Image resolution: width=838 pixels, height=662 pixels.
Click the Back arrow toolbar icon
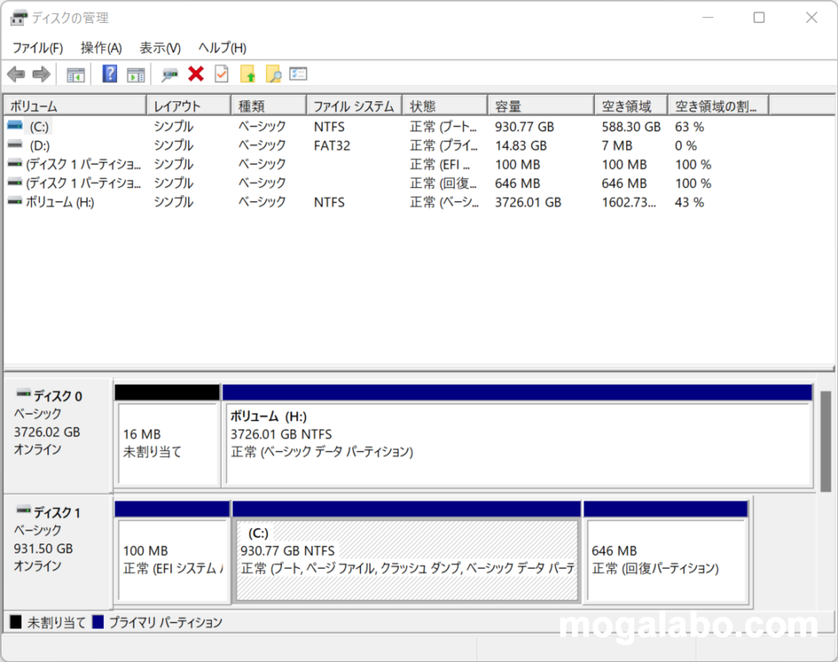tap(16, 74)
